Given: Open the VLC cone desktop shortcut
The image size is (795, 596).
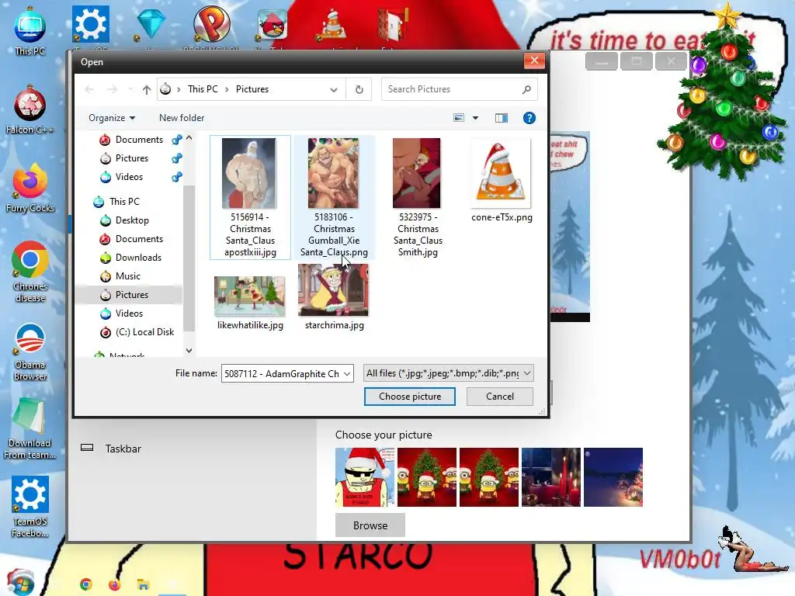Looking at the screenshot, I should click(x=332, y=24).
